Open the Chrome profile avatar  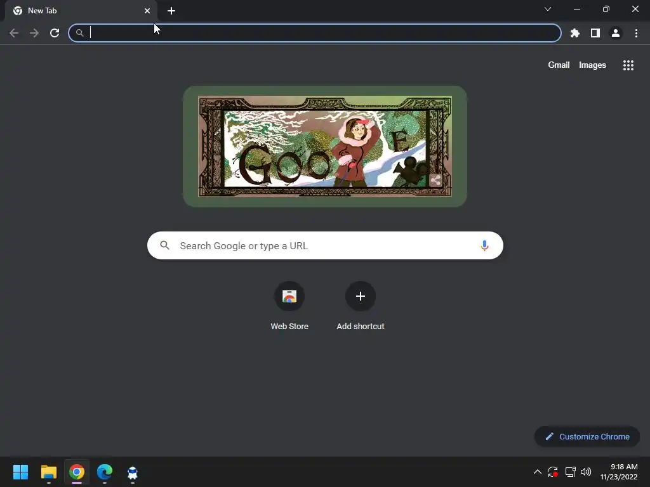[616, 33]
